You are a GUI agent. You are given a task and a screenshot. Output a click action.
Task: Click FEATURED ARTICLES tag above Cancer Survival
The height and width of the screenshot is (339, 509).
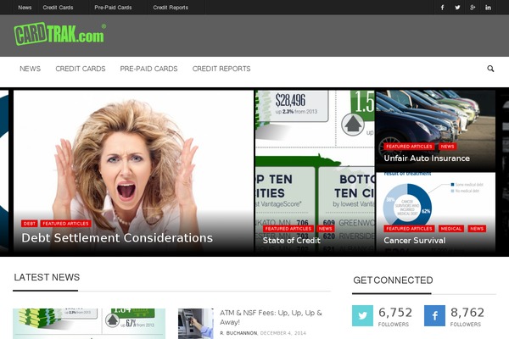(409, 229)
